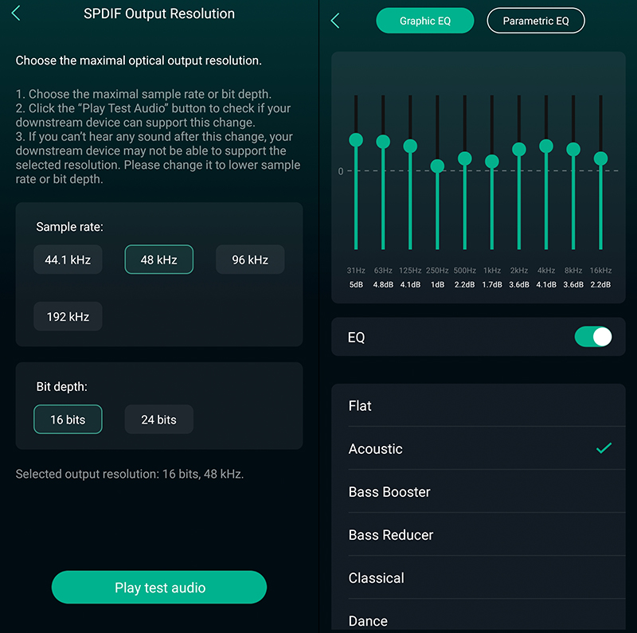
Task: Toggle the EQ switch off
Action: click(x=593, y=337)
